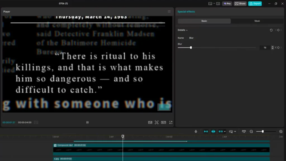The height and width of the screenshot is (161, 286).
Task: Click the focus zoom icon in player
Action: point(157,122)
